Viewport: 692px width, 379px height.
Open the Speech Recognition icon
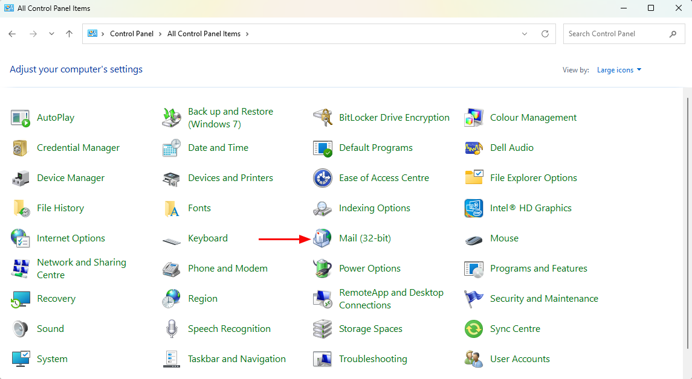coord(172,329)
